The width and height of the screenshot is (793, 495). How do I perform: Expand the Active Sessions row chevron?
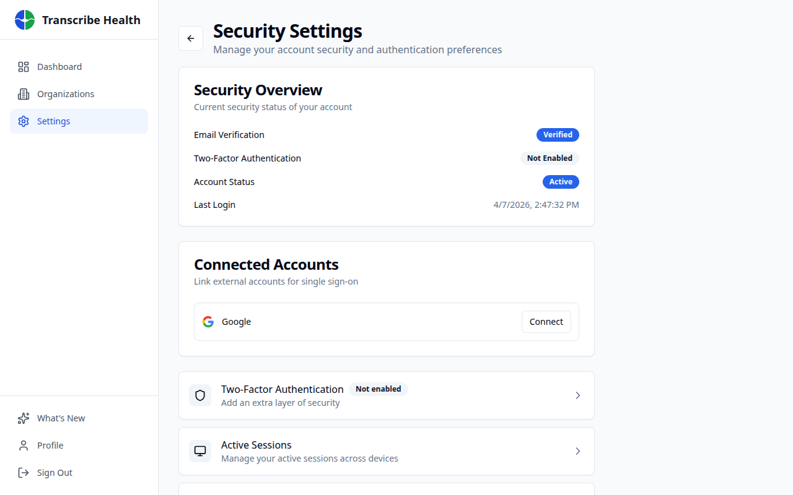coord(577,450)
